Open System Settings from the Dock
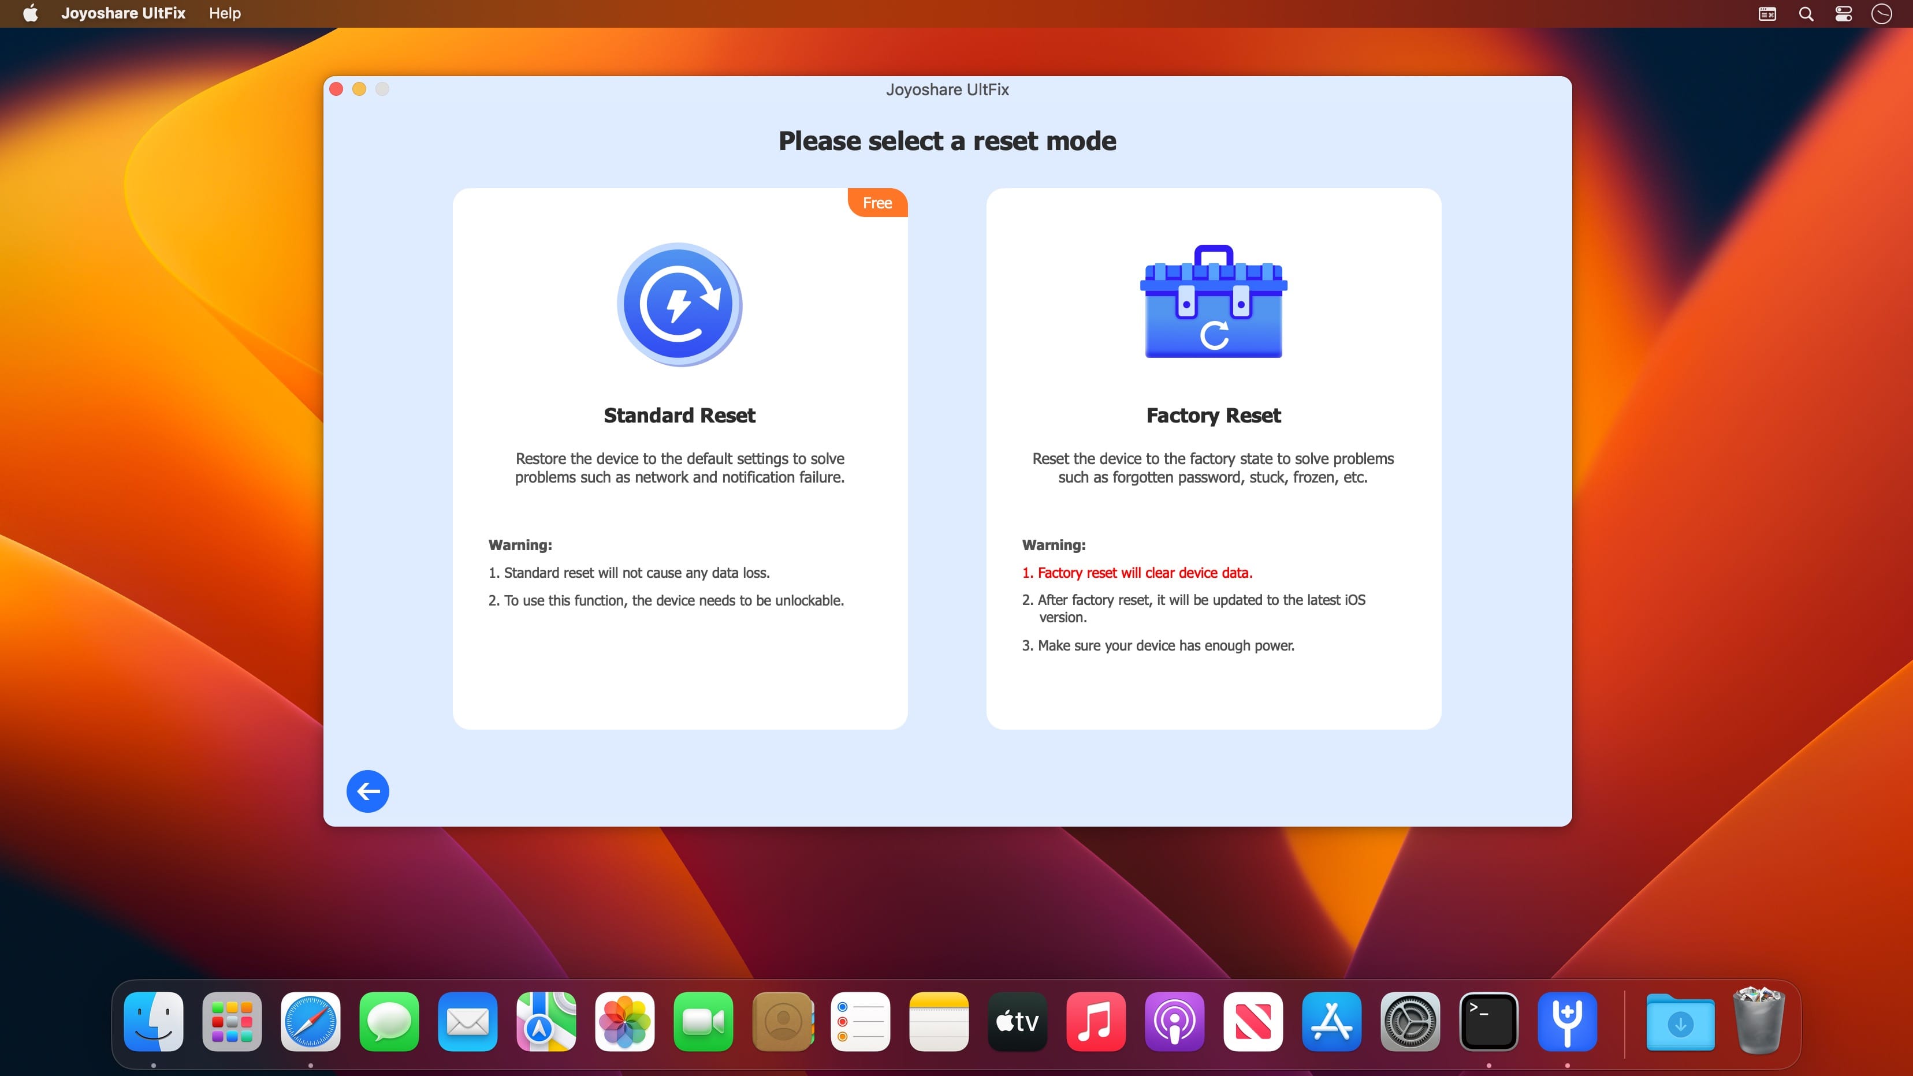 click(1409, 1022)
